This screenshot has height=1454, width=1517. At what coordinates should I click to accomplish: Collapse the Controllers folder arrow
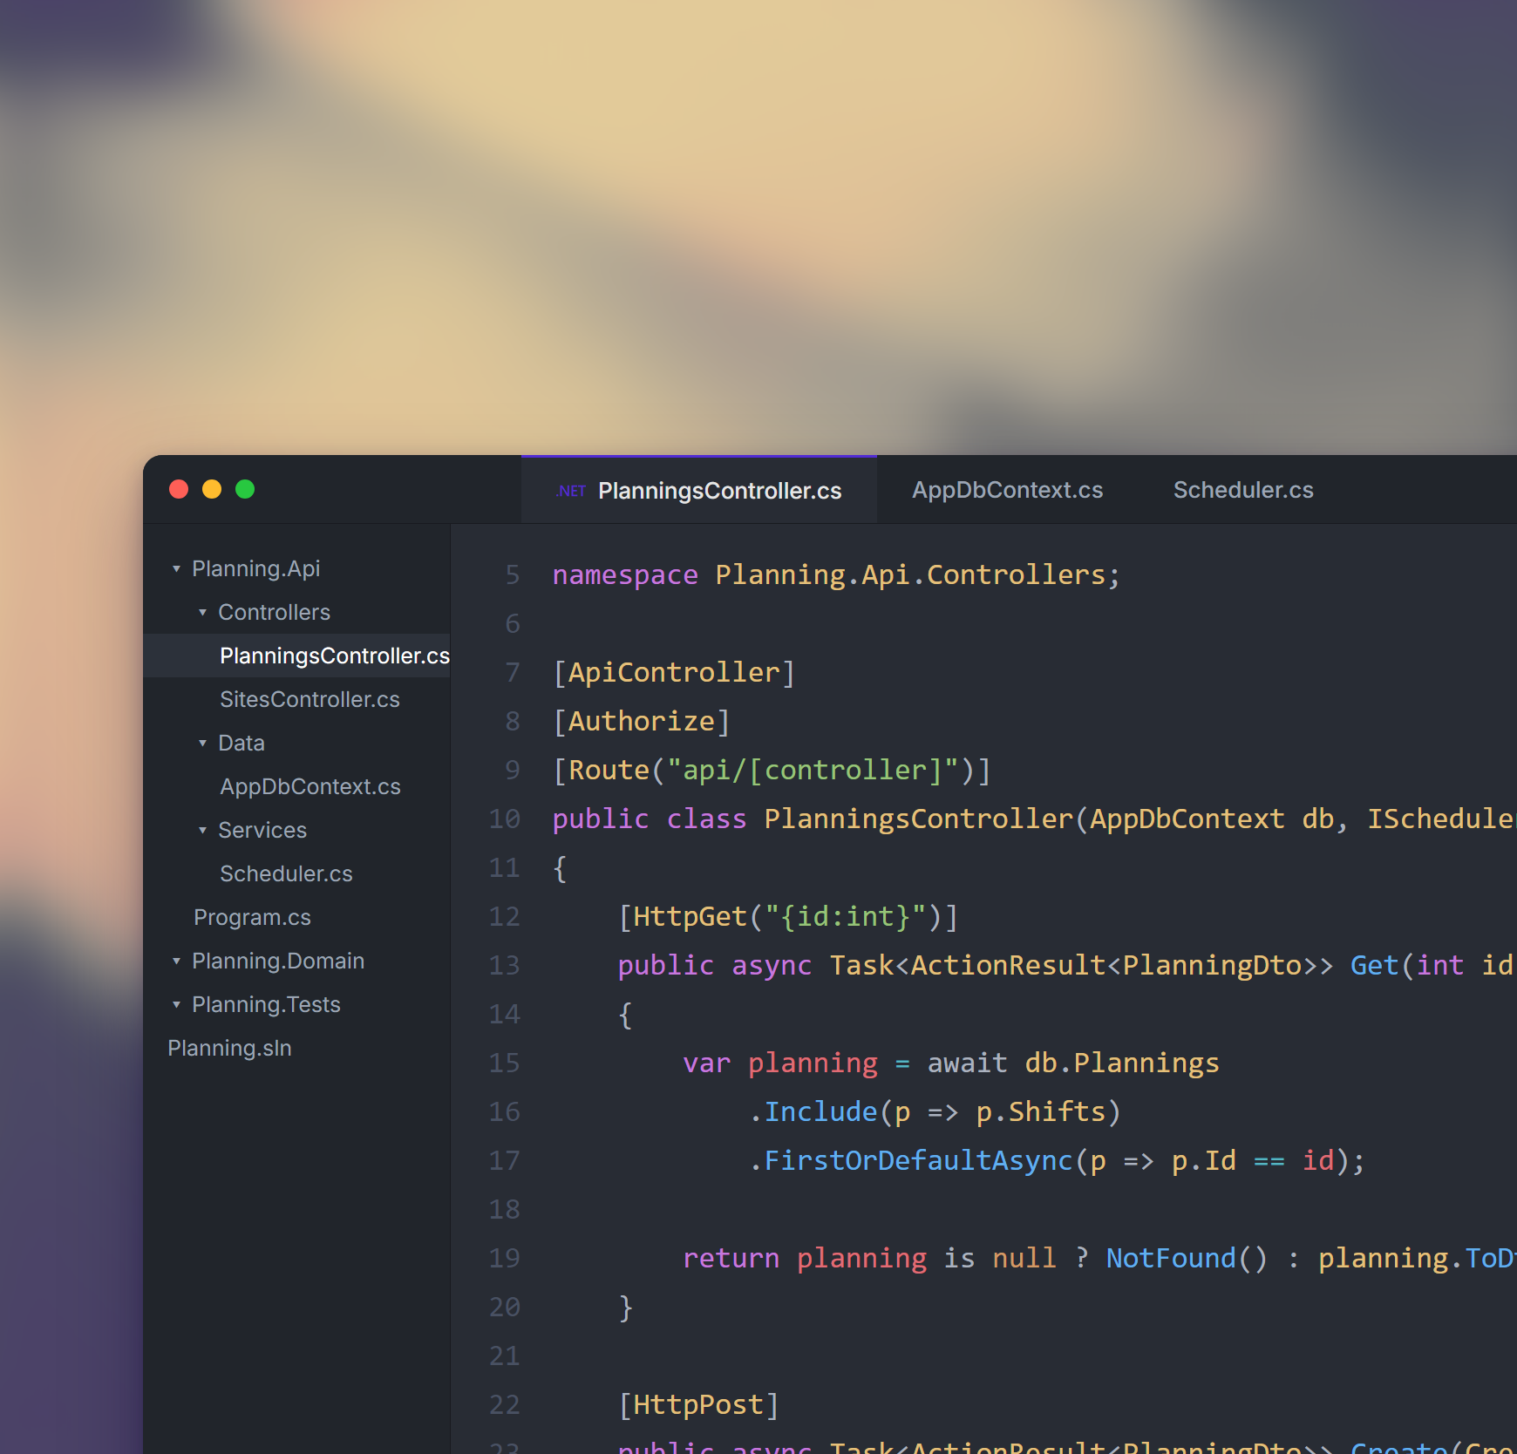(x=202, y=612)
